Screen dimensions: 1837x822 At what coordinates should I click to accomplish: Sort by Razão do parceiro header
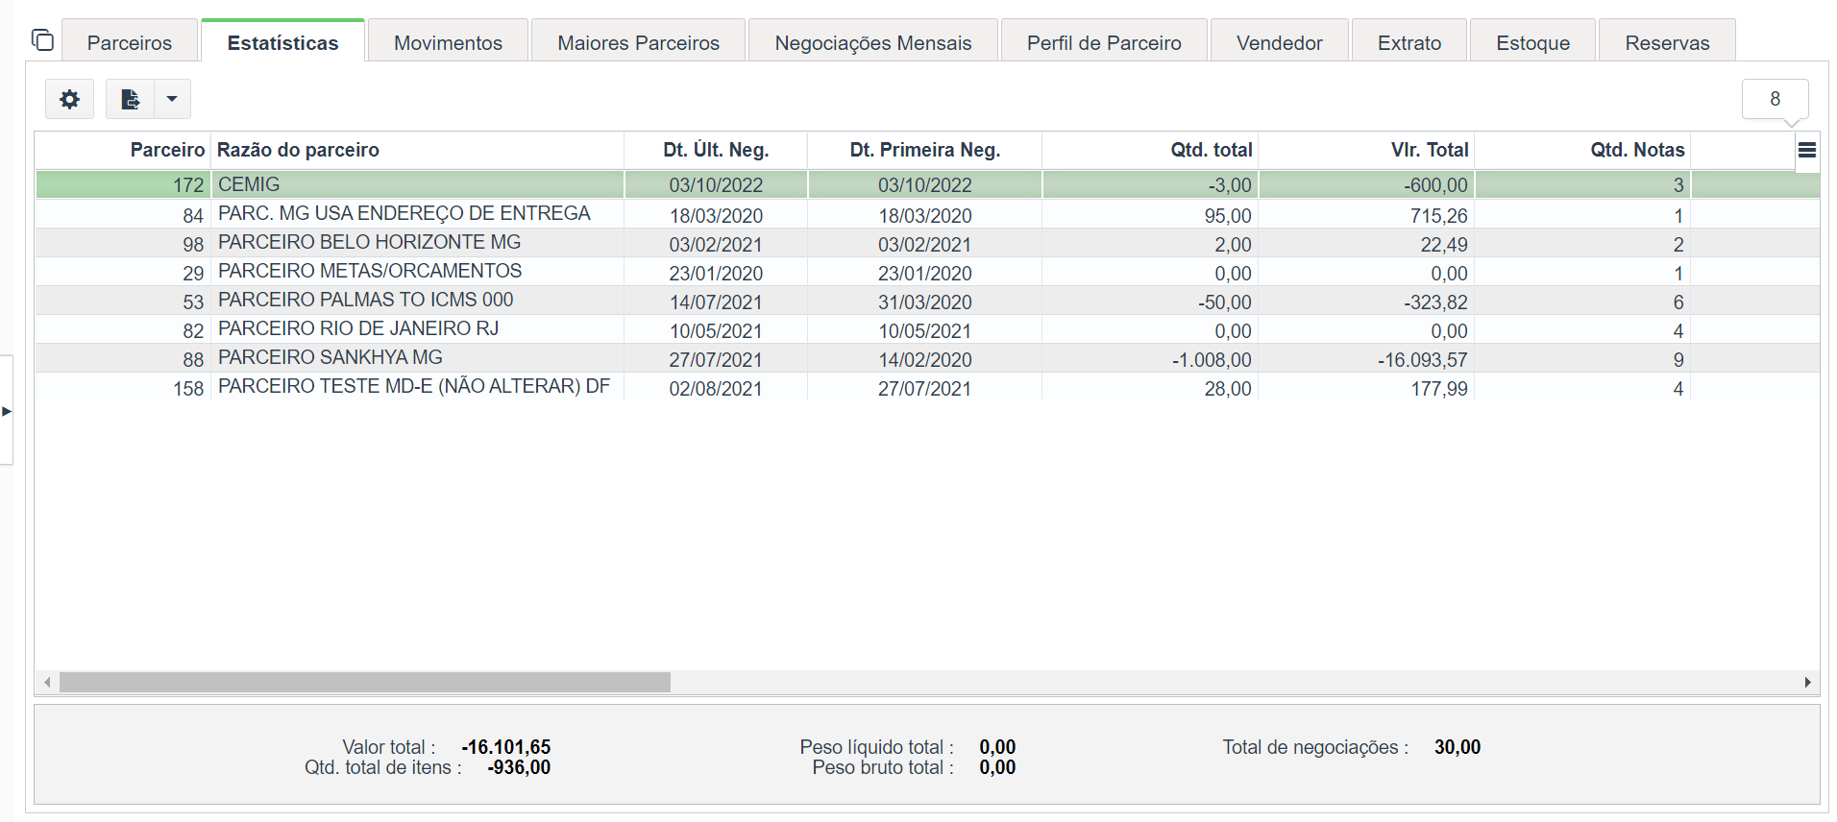point(298,150)
